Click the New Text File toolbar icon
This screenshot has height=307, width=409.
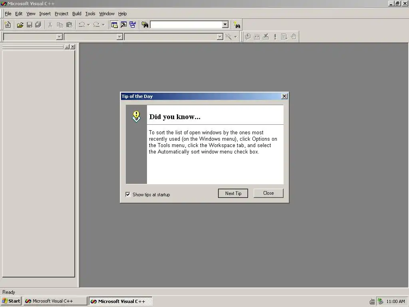click(x=8, y=25)
